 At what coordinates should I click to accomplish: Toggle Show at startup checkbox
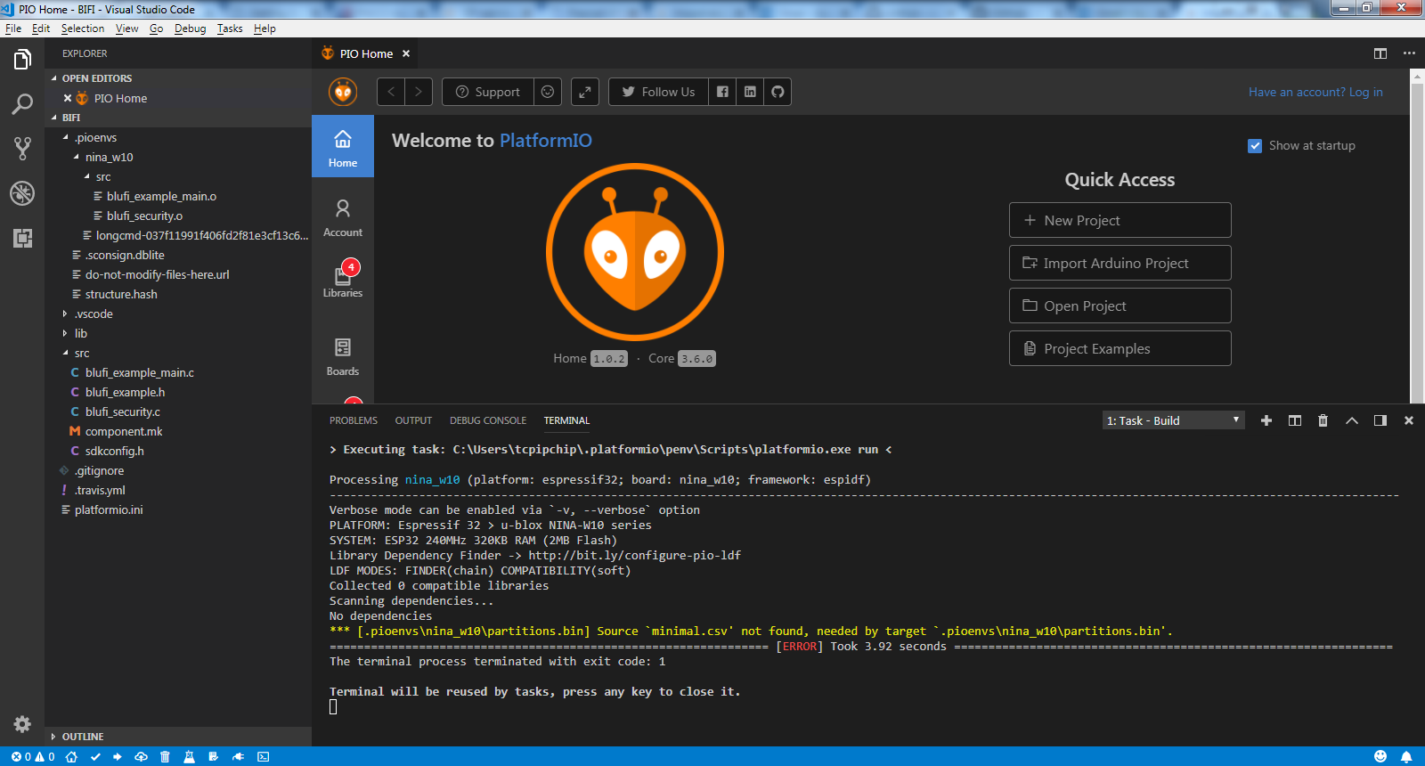point(1255,146)
